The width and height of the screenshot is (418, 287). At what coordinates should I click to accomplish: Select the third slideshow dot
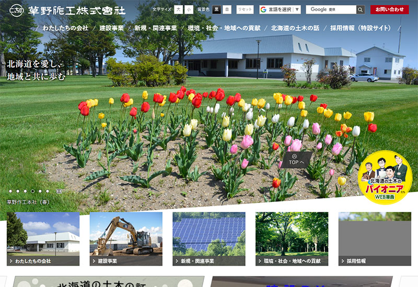(x=25, y=191)
